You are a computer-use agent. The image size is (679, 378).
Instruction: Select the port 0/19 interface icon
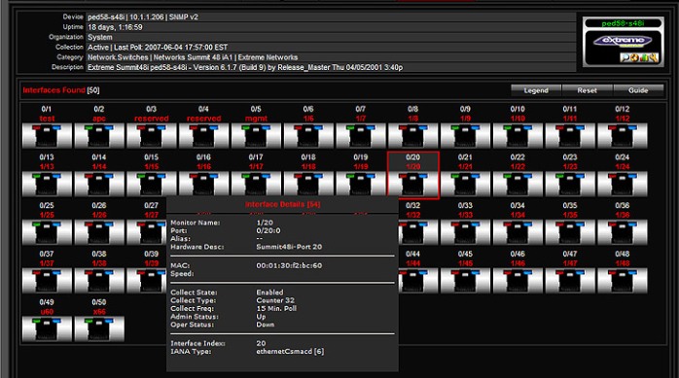tap(361, 185)
